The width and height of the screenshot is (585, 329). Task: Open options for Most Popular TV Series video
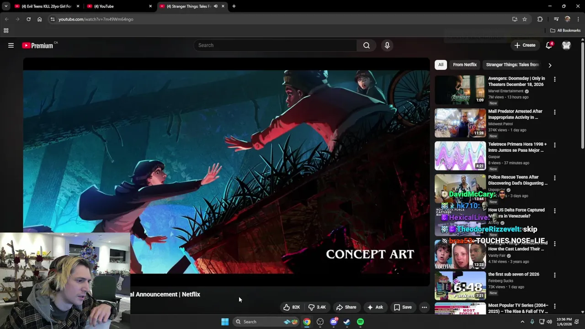point(555,306)
